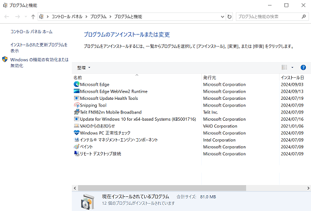Click the search magnifier icon
Image resolution: width=311 pixels, height=211 pixels.
[x=304, y=16]
